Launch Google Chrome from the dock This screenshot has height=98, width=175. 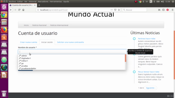[4, 15]
